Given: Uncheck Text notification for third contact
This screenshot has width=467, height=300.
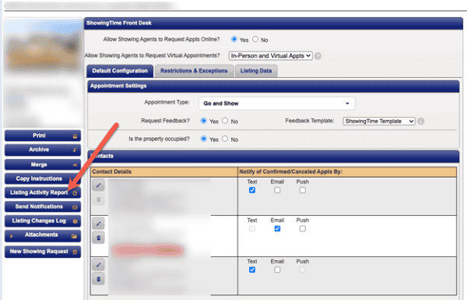Looking at the screenshot, I should (x=252, y=270).
